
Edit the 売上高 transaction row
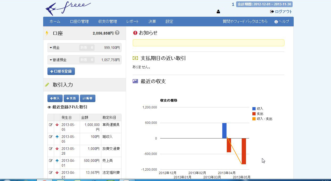51,161
